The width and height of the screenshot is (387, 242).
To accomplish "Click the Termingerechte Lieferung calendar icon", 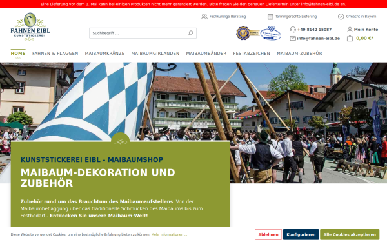I will [x=270, y=17].
